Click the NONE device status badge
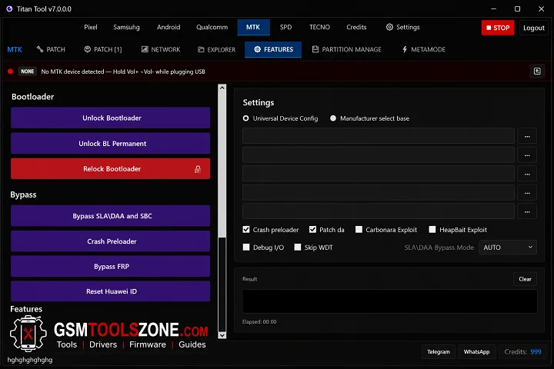This screenshot has height=369, width=554. [27, 71]
